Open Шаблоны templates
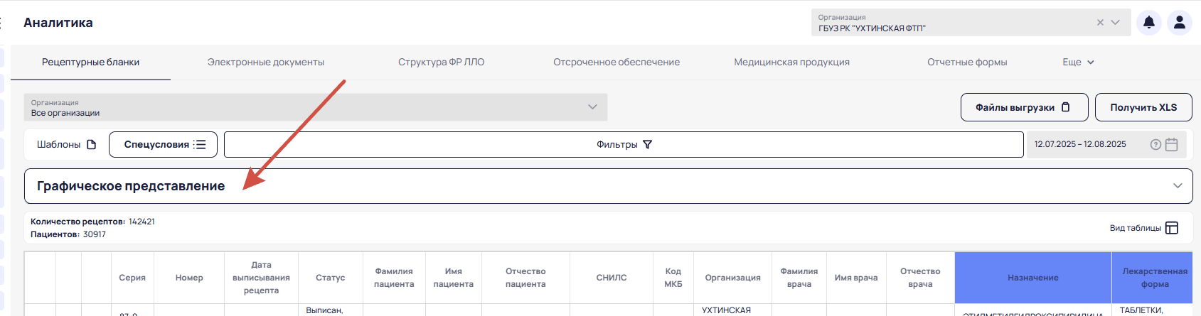Screen dimensions: 1201x316 click(x=66, y=145)
